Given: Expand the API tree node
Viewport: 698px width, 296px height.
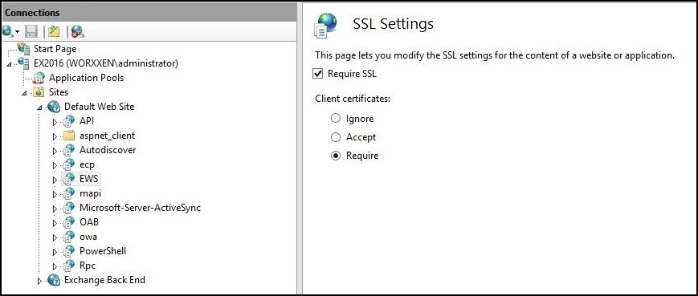Looking at the screenshot, I should pyautogui.click(x=55, y=121).
